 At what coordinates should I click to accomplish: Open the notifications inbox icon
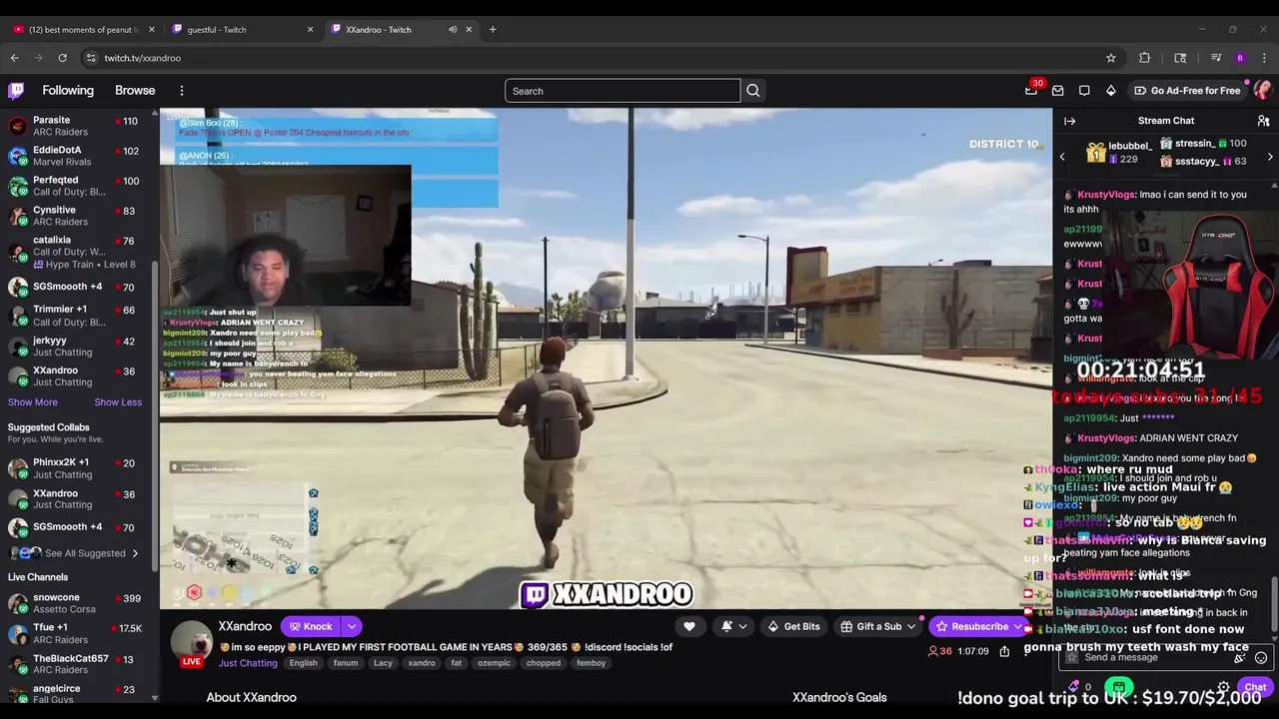pos(1058,91)
